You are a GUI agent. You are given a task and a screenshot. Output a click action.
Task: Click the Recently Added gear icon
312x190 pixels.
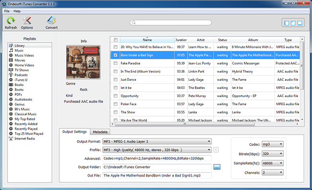click(11, 124)
